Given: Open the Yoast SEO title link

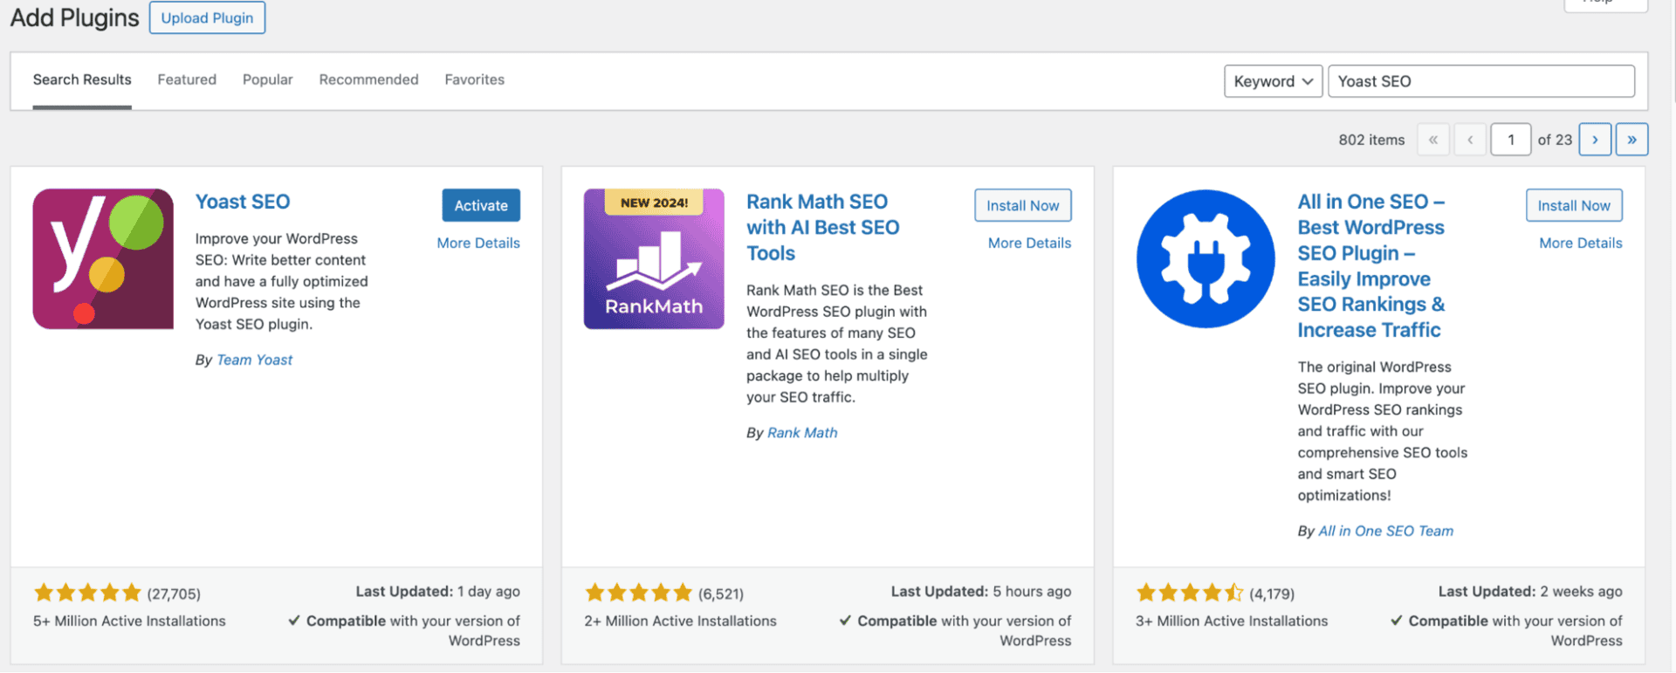Looking at the screenshot, I should coord(243,202).
